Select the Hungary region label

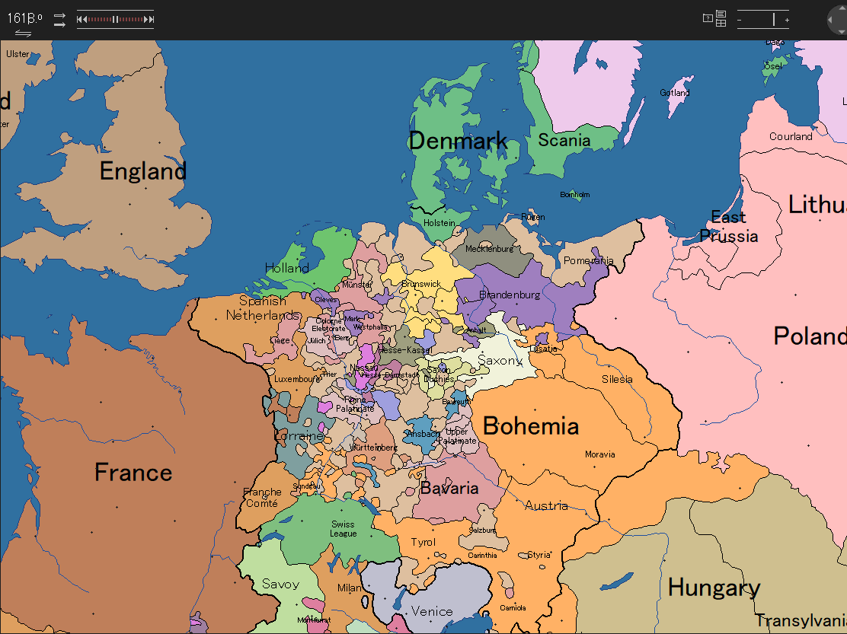[714, 588]
